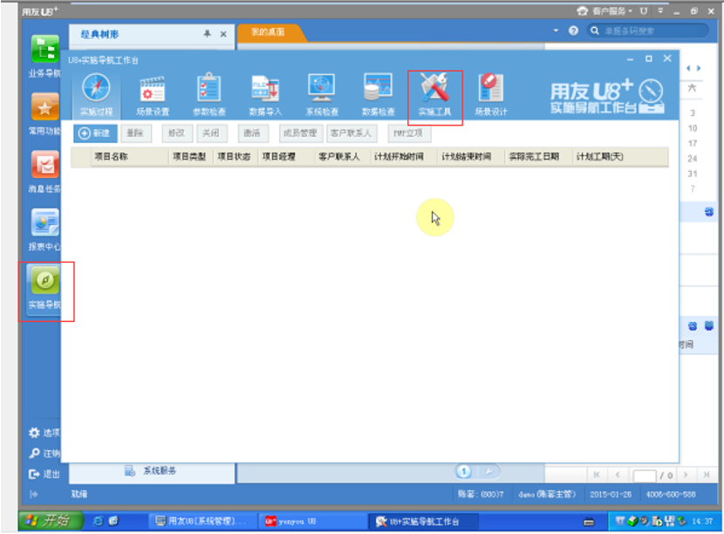Click the 删除 button
Viewport: 724px width, 534px height.
coord(136,133)
